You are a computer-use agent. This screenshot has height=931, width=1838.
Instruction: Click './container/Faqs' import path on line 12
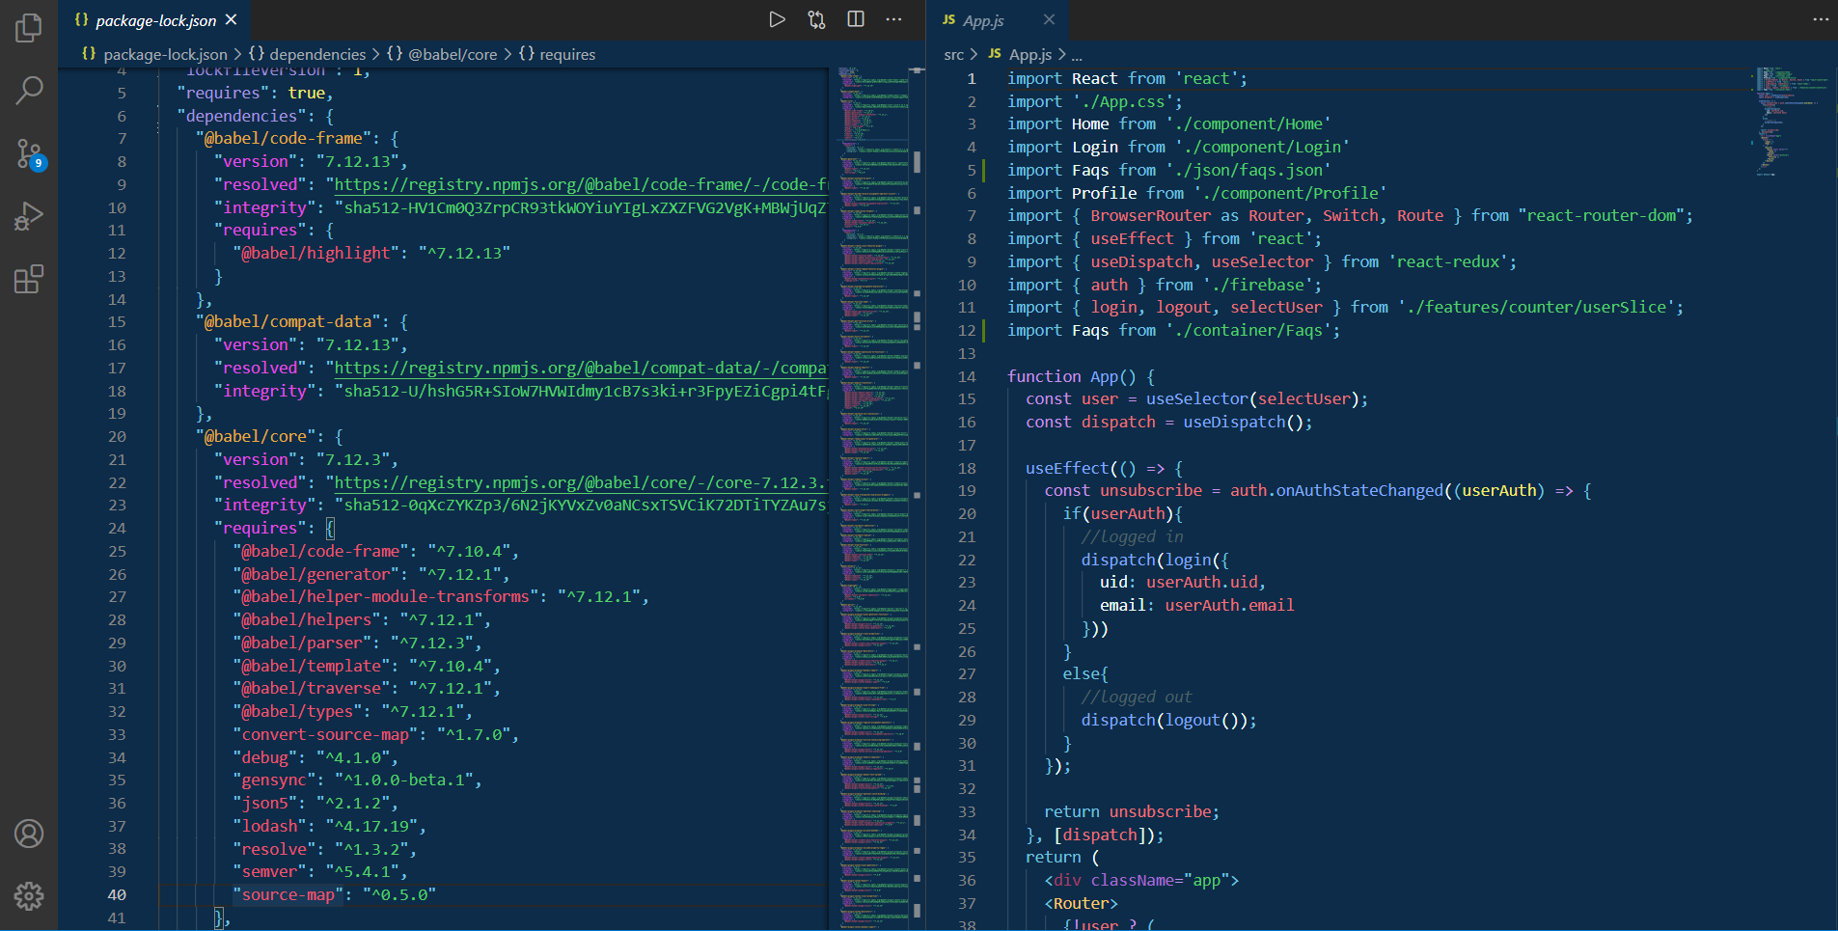point(1248,330)
